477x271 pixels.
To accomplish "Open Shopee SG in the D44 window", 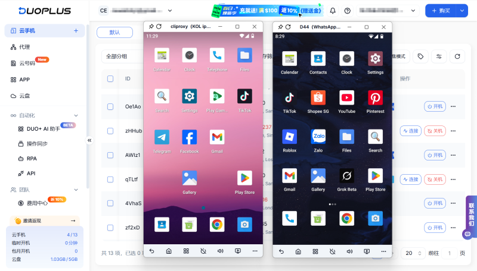I will pos(318,97).
